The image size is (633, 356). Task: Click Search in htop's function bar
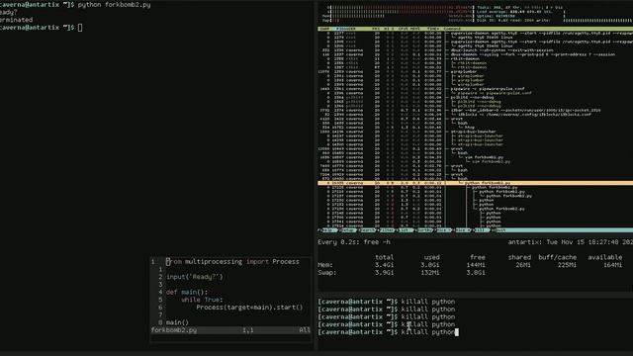[367, 230]
